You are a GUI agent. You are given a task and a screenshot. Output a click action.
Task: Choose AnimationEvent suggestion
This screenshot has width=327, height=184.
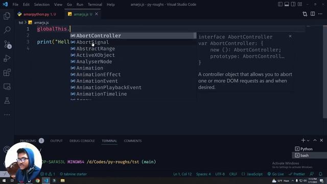133,81
